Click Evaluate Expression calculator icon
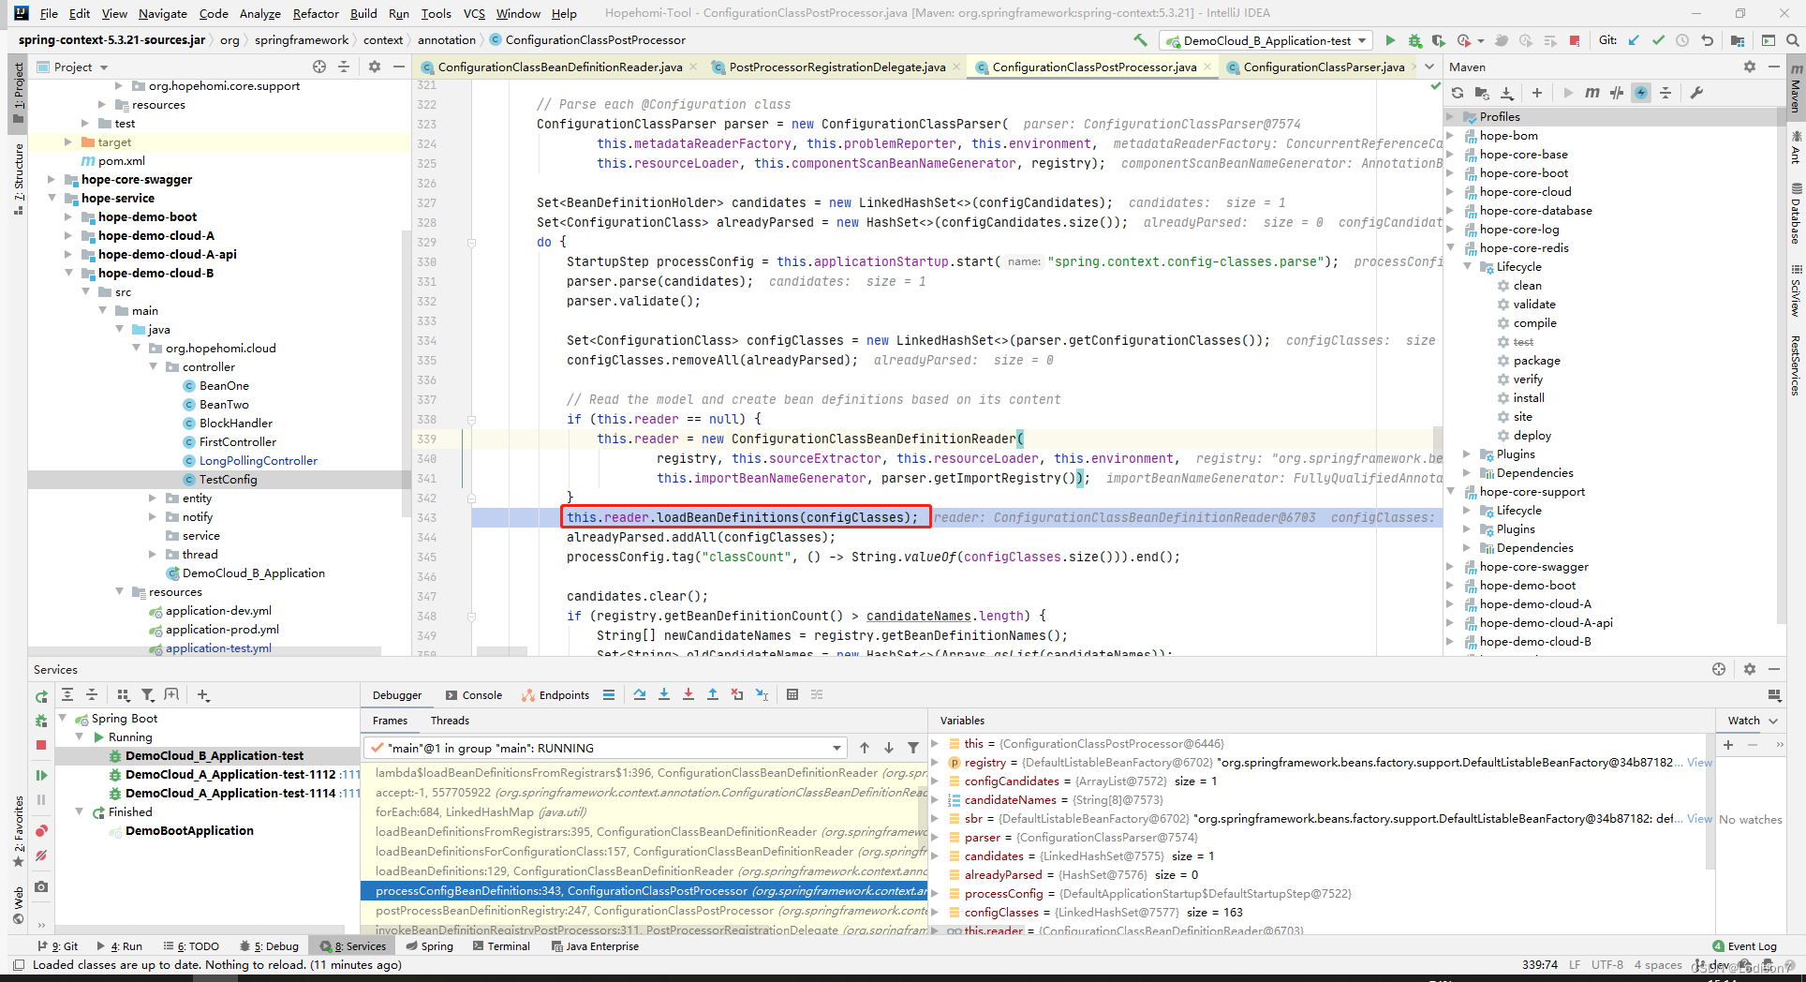The image size is (1806, 982). pos(792,694)
